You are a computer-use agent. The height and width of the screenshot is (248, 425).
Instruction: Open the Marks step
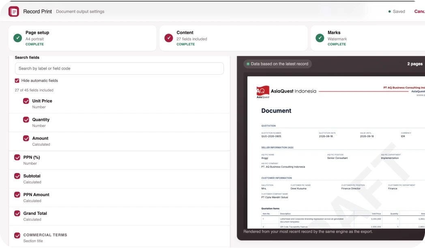pos(368,38)
